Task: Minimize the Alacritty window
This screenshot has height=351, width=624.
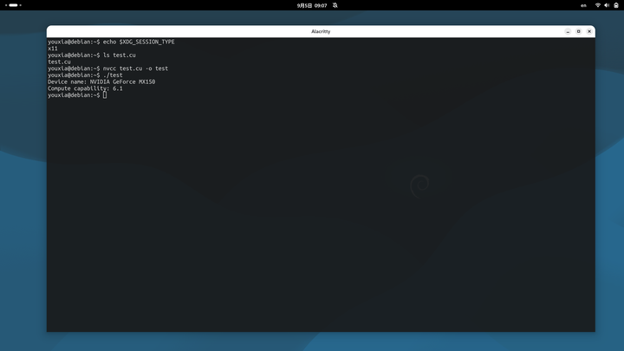Action: pos(568,31)
